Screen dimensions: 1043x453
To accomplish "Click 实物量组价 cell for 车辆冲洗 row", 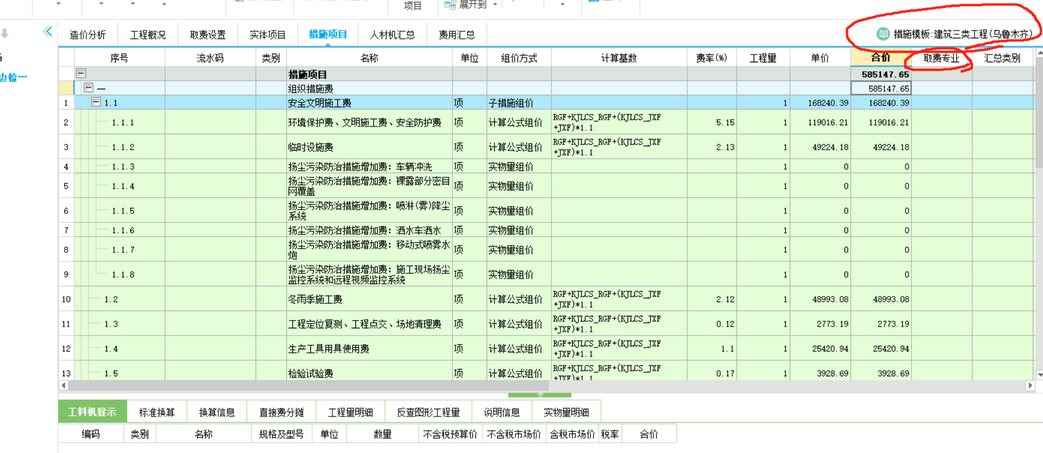I will click(x=518, y=167).
